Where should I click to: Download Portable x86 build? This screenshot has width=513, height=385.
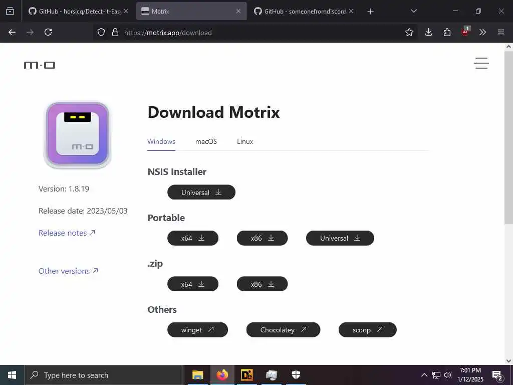point(262,238)
